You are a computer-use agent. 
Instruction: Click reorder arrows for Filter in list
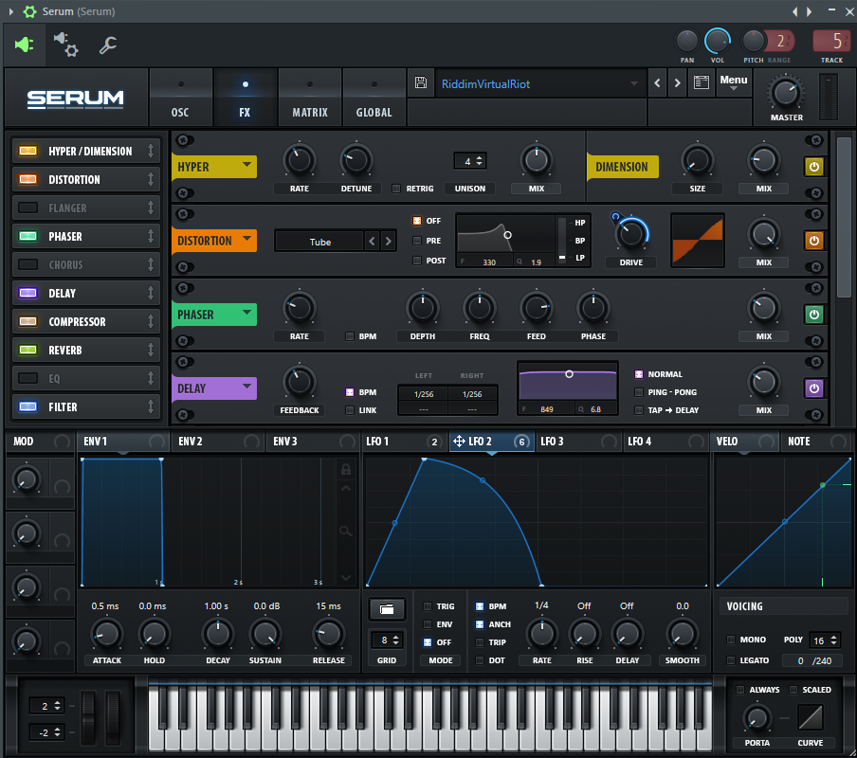click(x=151, y=406)
